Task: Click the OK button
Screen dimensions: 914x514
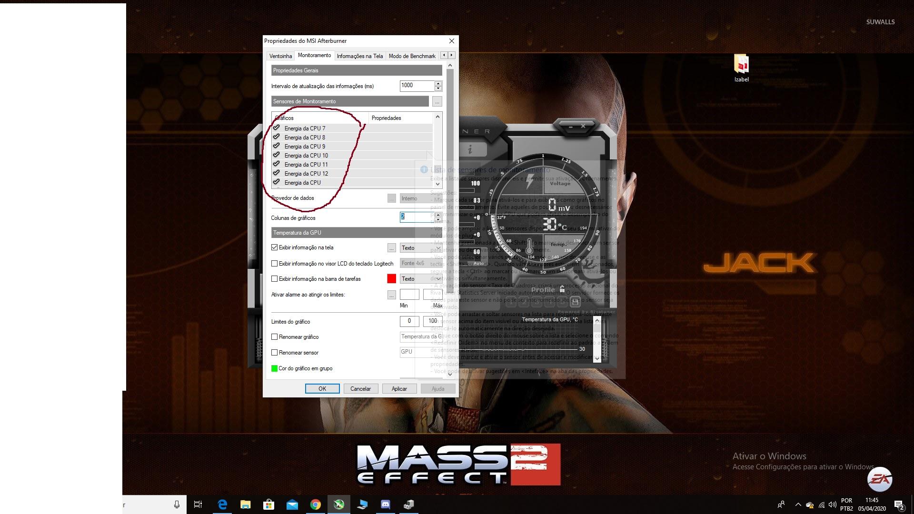Action: pos(322,389)
